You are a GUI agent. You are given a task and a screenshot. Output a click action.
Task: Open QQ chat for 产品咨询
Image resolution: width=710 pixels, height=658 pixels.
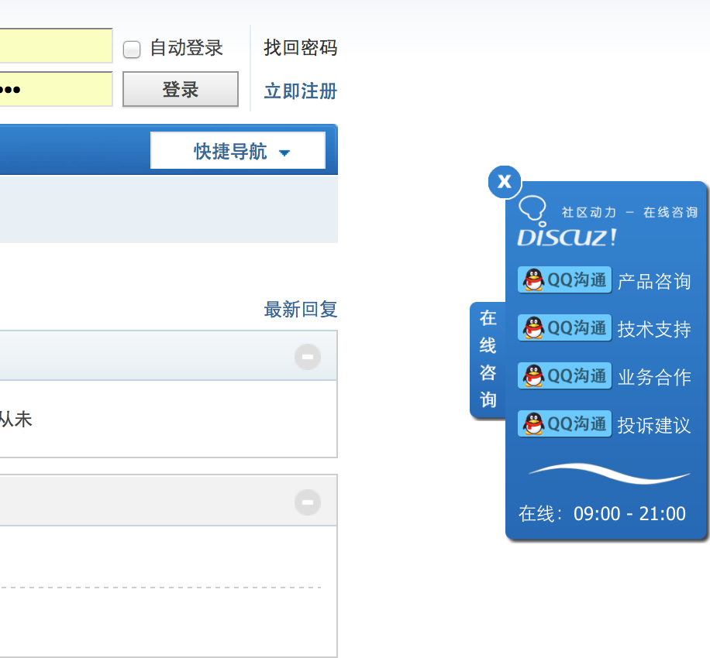coord(564,279)
